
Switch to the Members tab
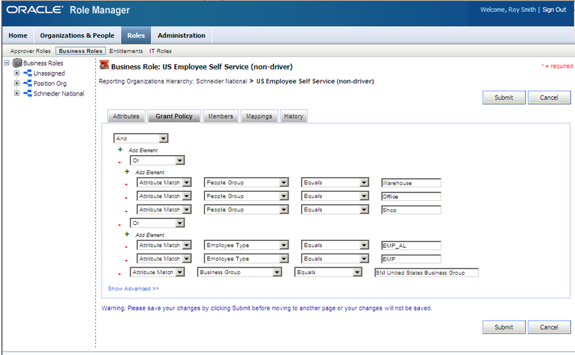pyautogui.click(x=220, y=117)
